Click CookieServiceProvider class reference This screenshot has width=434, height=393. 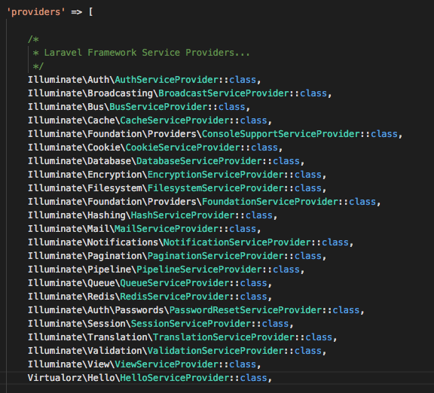(x=183, y=148)
